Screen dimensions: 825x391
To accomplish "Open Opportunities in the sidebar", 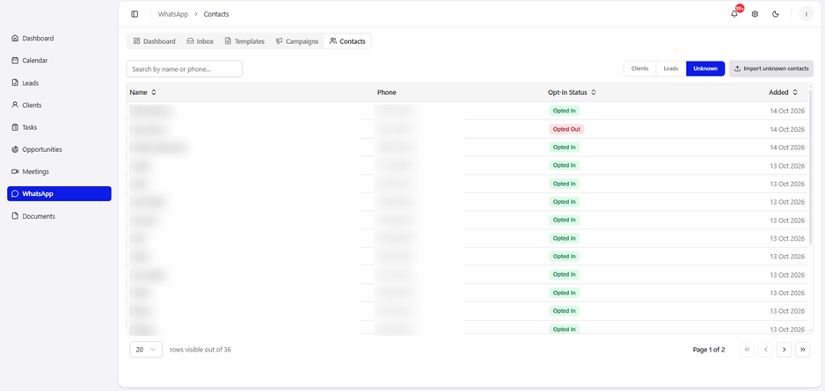I will [59, 149].
